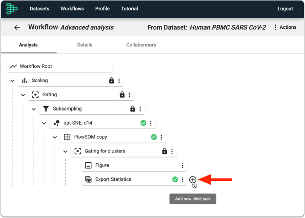Open Gating for clusters three-dot menu

click(172, 152)
